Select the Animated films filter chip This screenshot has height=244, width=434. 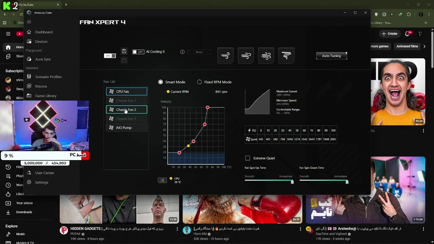point(407,46)
